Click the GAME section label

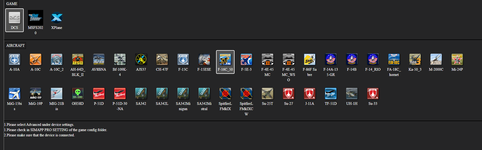[12, 4]
